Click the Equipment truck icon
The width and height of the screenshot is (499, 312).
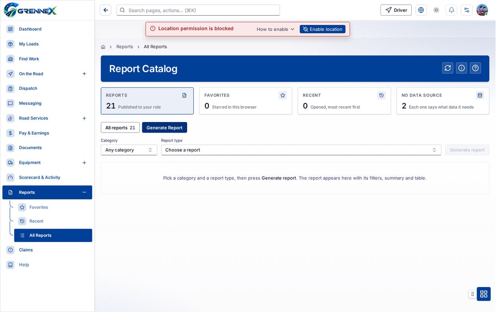click(11, 163)
